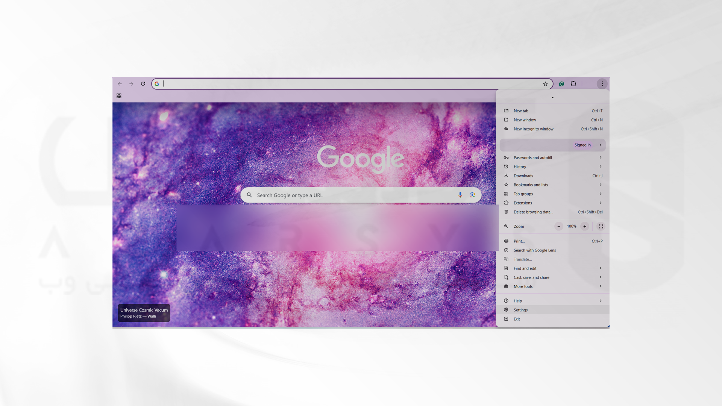The image size is (722, 406).
Task: Click the Delete browsing data option
Action: 534,212
